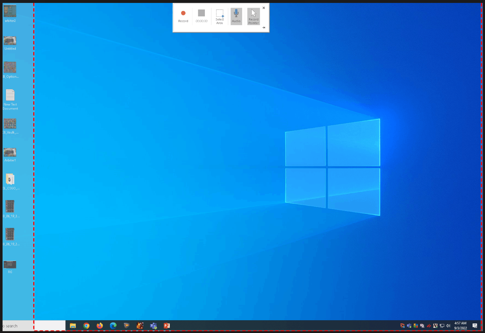Click the Teams icon in system tray
This screenshot has width=485, height=333.
click(409, 326)
